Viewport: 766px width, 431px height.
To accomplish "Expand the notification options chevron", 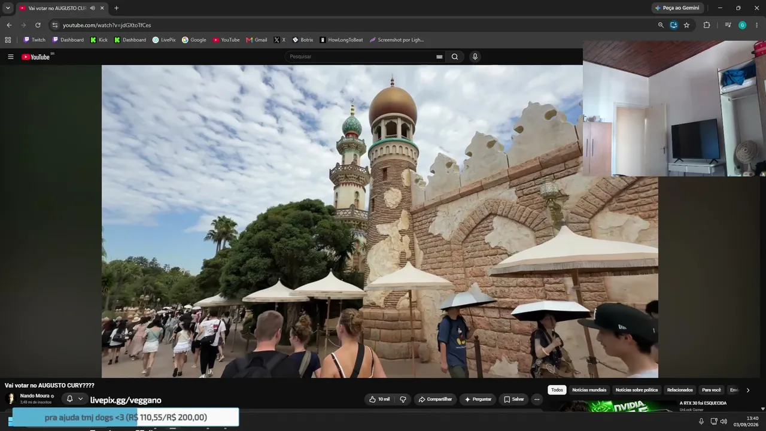I will pyautogui.click(x=81, y=399).
